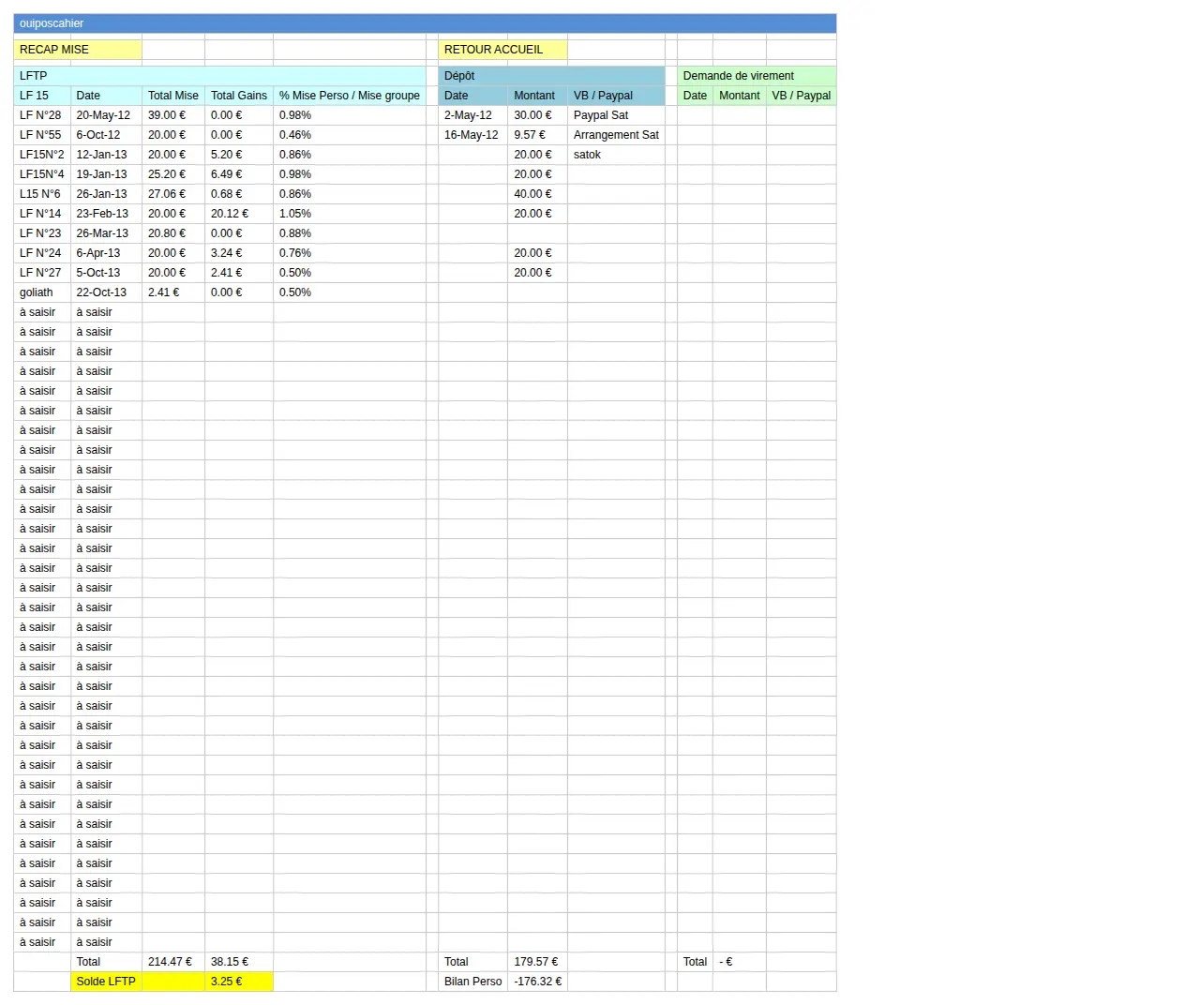Click the date cell 20-May-12
Viewport: 1200px width, 1005px height.
(106, 115)
